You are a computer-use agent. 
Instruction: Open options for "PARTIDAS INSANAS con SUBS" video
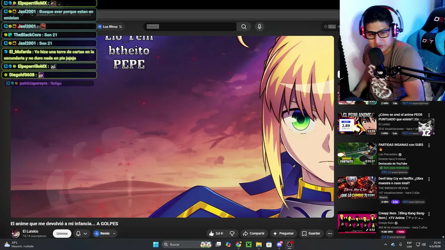(429, 145)
